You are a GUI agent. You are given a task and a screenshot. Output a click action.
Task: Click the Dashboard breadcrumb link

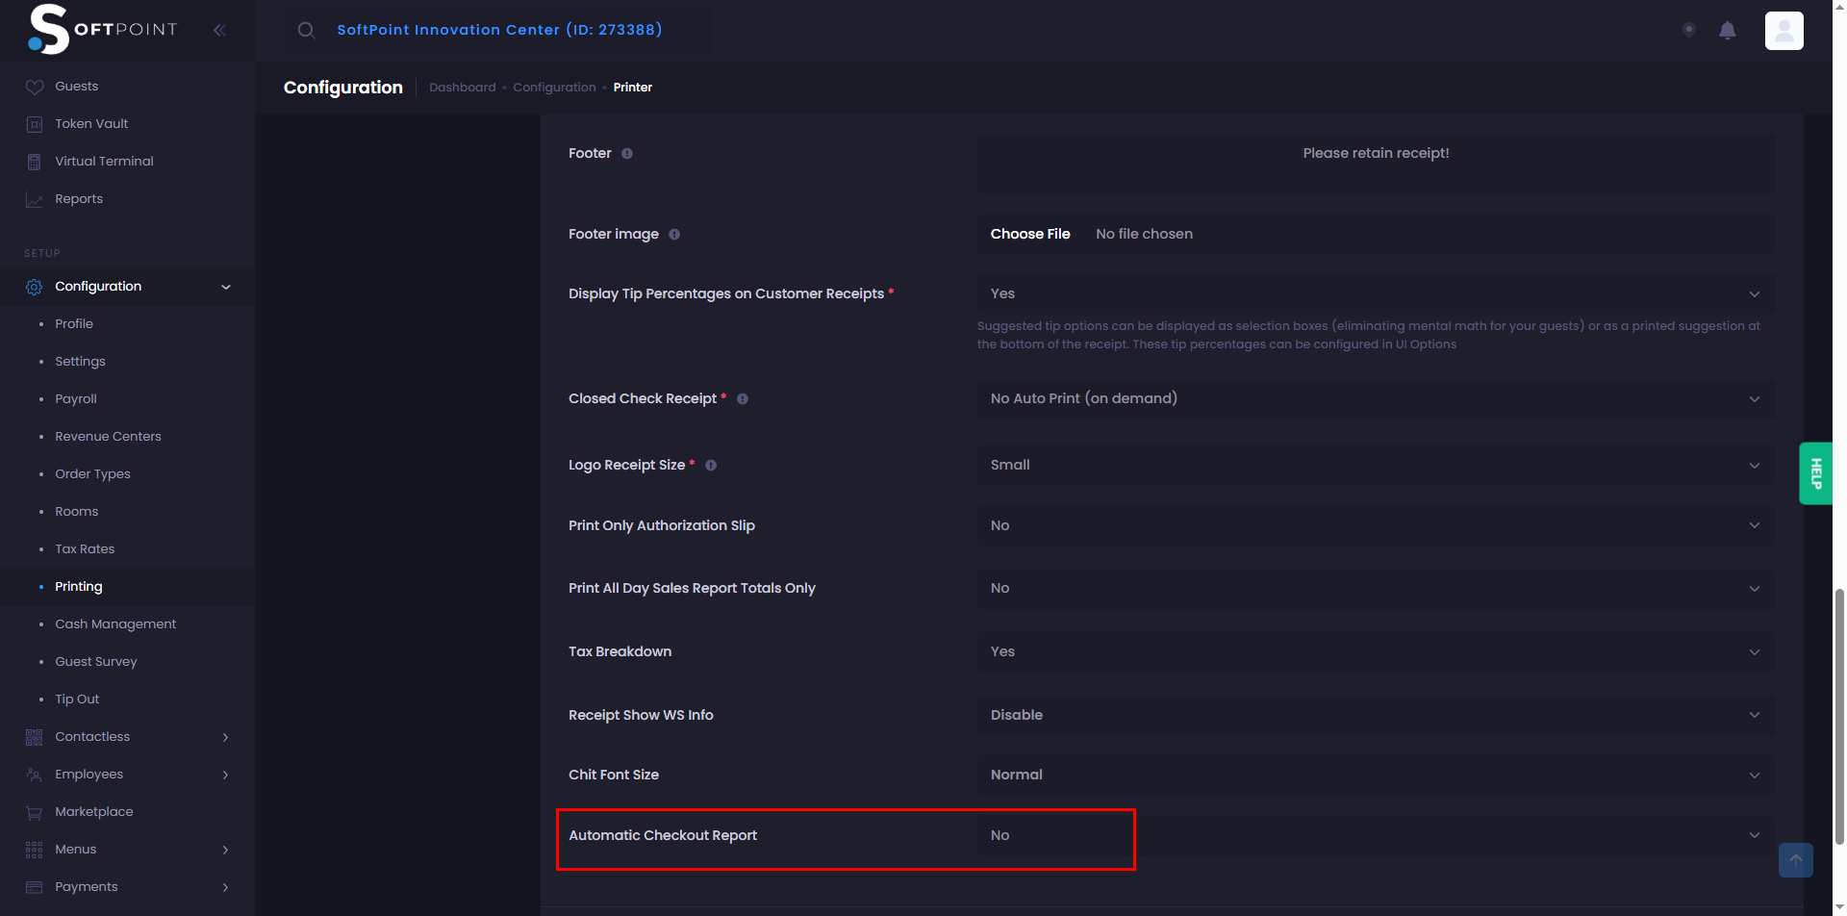coord(462,88)
